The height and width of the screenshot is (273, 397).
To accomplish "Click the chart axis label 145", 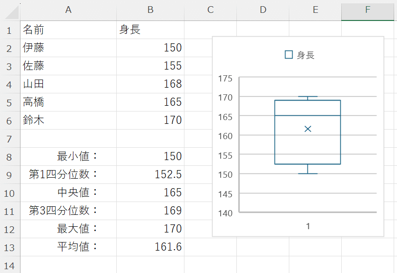I will click(x=225, y=194).
